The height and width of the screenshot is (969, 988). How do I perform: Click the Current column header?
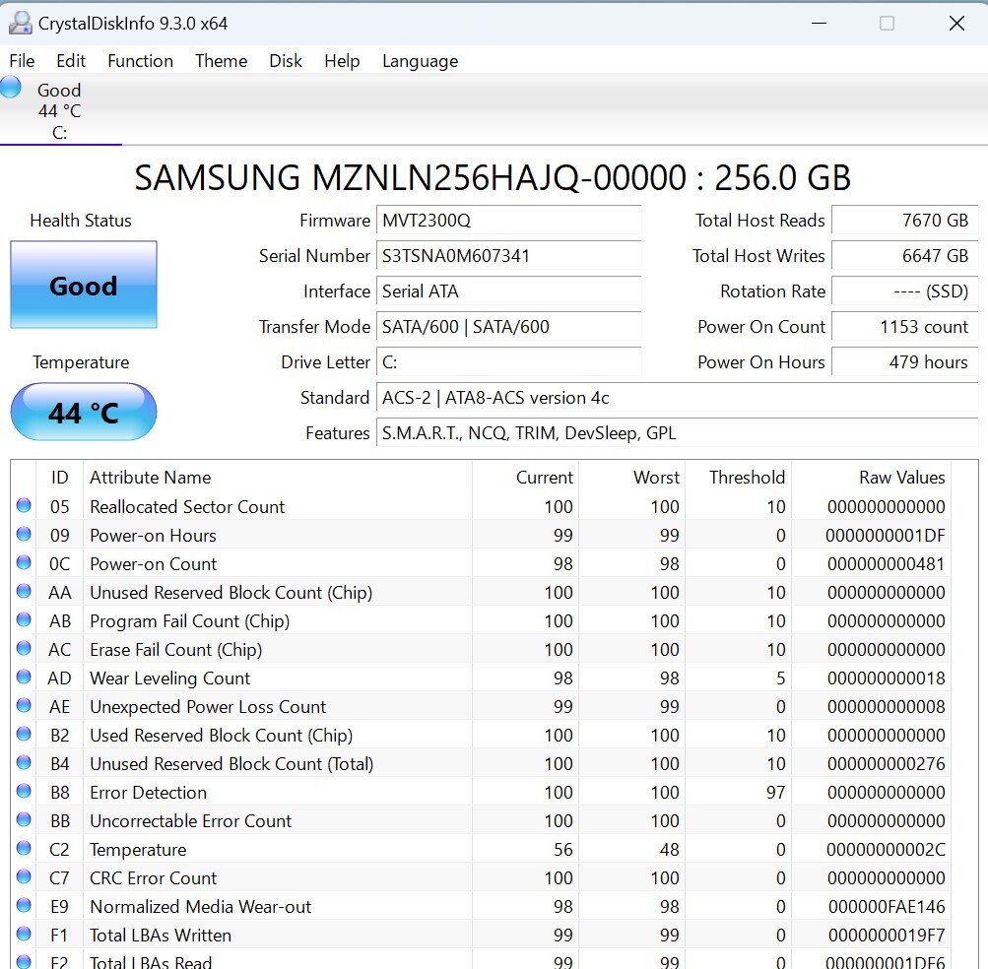[x=525, y=477]
